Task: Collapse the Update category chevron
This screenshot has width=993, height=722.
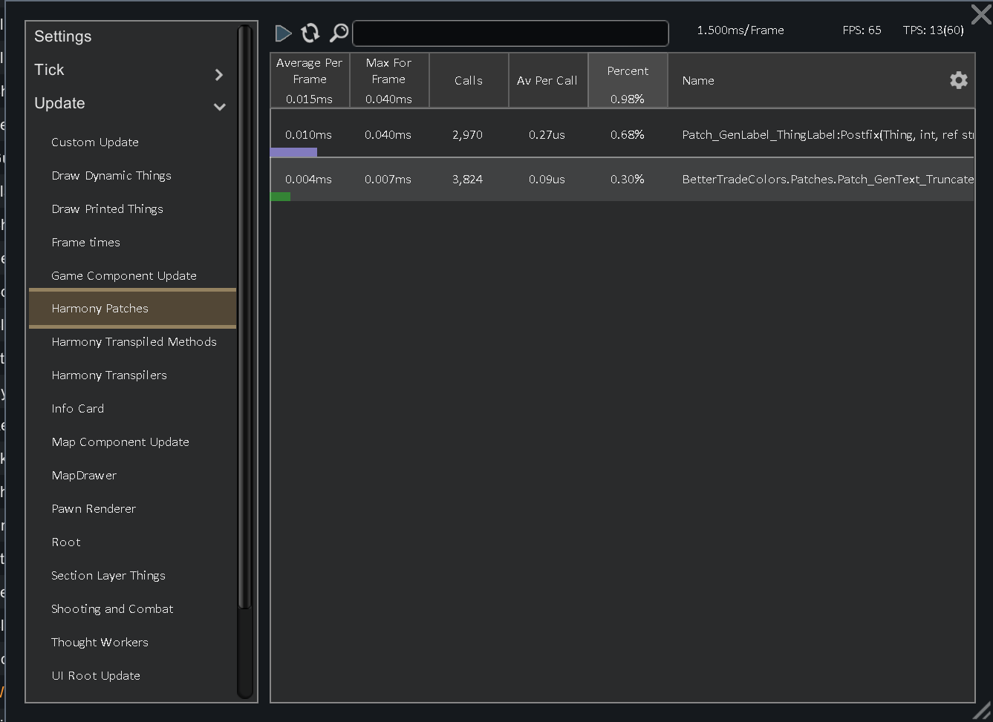Action: [219, 107]
